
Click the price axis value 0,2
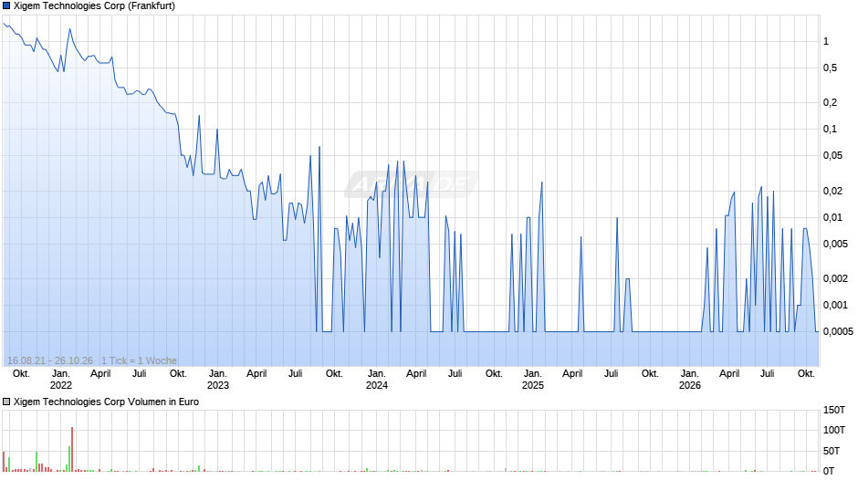click(x=830, y=102)
